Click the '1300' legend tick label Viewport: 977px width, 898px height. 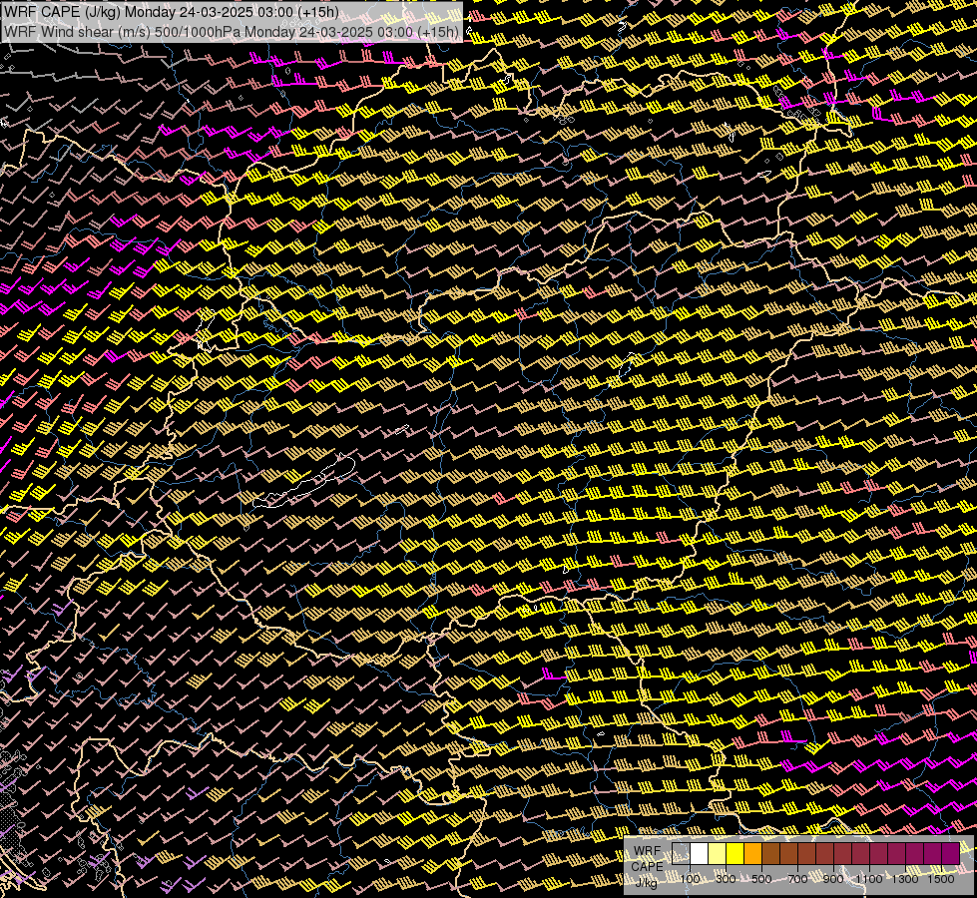905,879
